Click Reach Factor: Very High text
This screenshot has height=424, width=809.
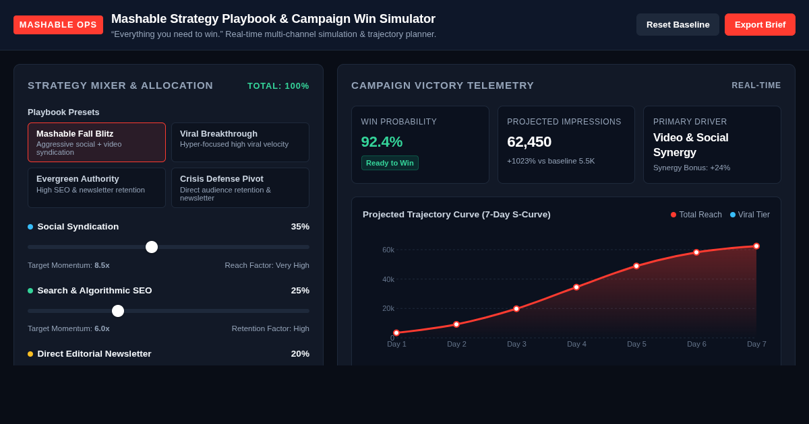coord(267,265)
